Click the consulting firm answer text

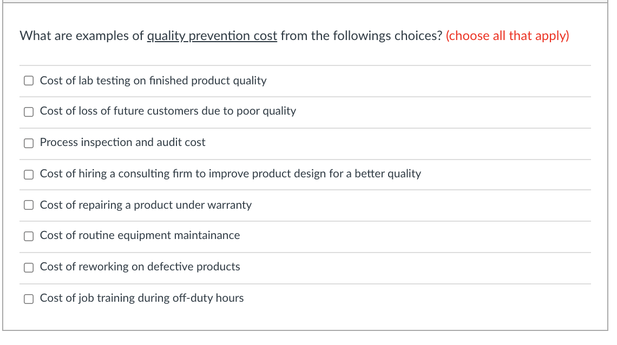231,174
